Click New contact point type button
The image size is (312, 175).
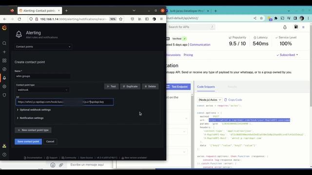(x=33, y=130)
